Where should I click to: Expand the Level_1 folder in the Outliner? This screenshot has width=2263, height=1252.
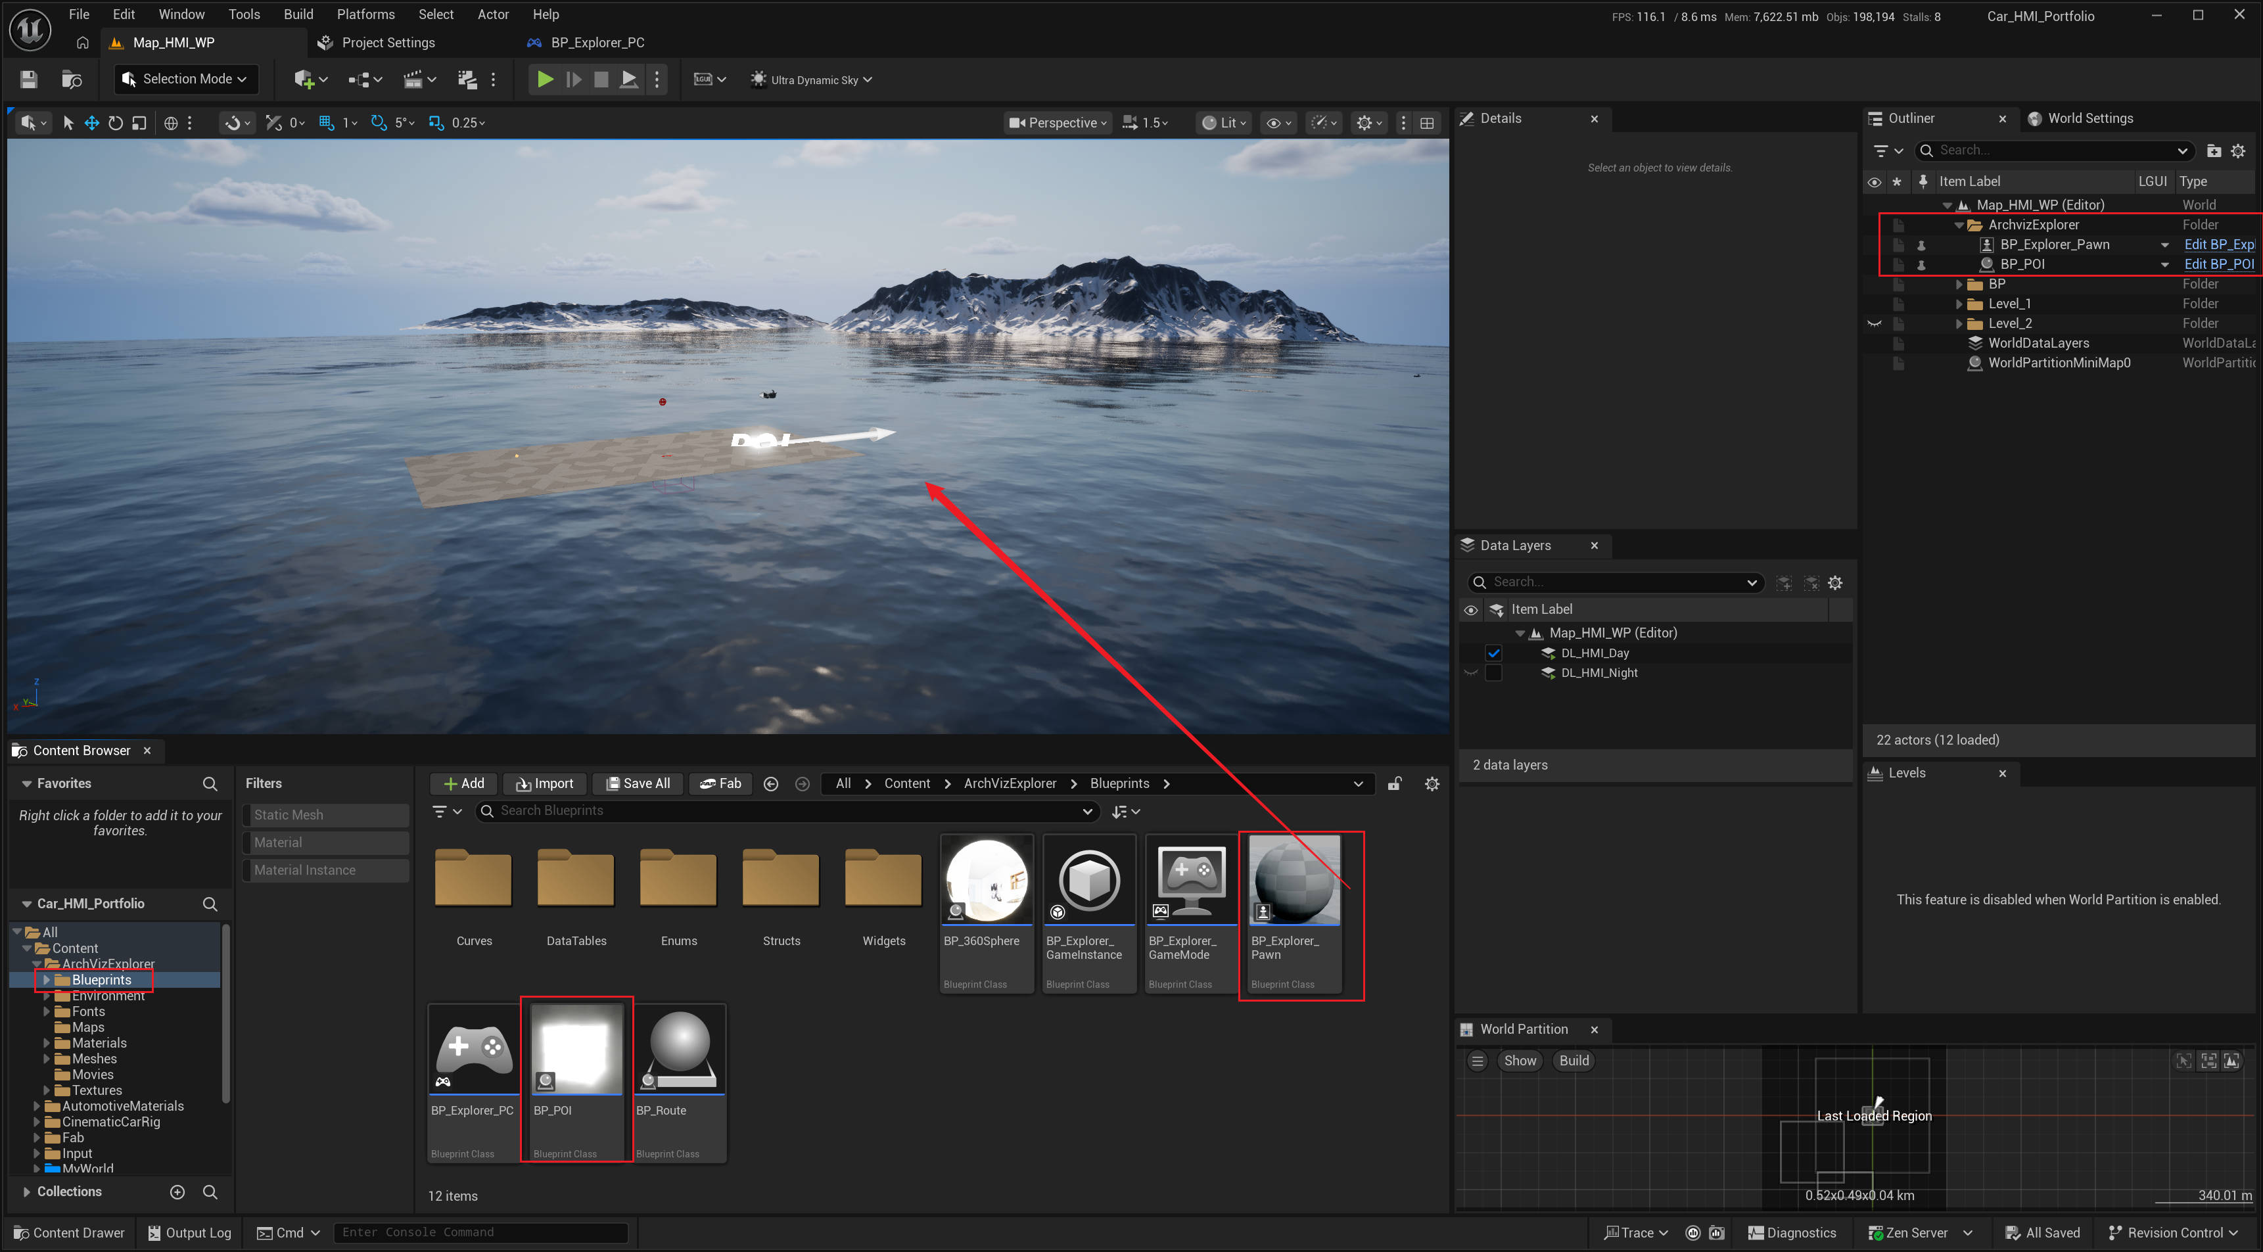(x=1958, y=304)
